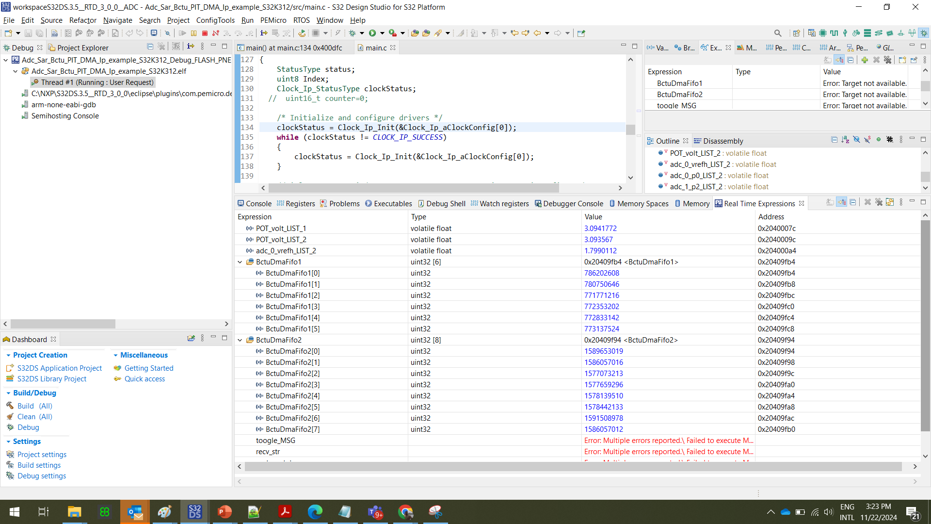Toggle Show Type Names in Expressions toolbar
Screen dimensions: 931x524
(x=828, y=60)
